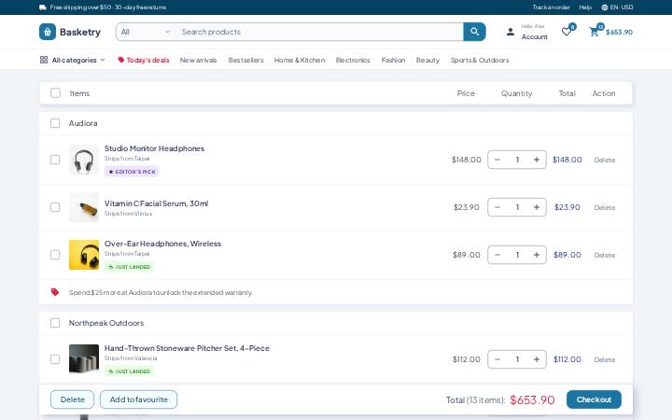Go to New arrivals
The width and height of the screenshot is (672, 420).
coord(198,60)
